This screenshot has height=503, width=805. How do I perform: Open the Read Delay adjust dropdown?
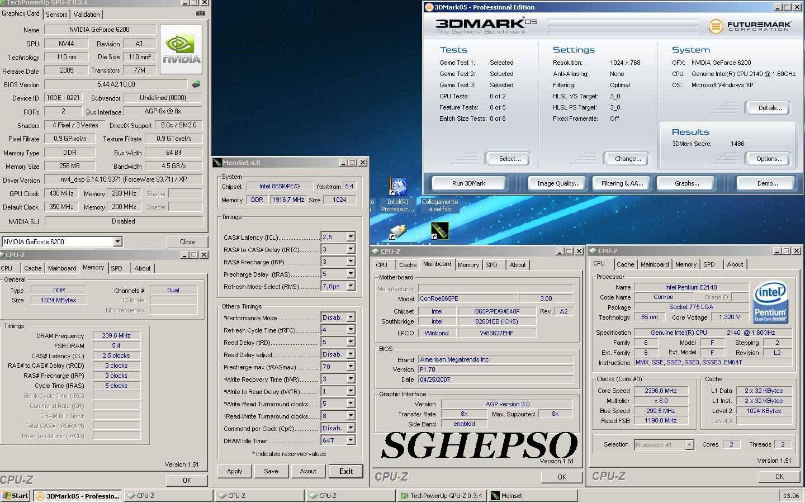(x=351, y=354)
